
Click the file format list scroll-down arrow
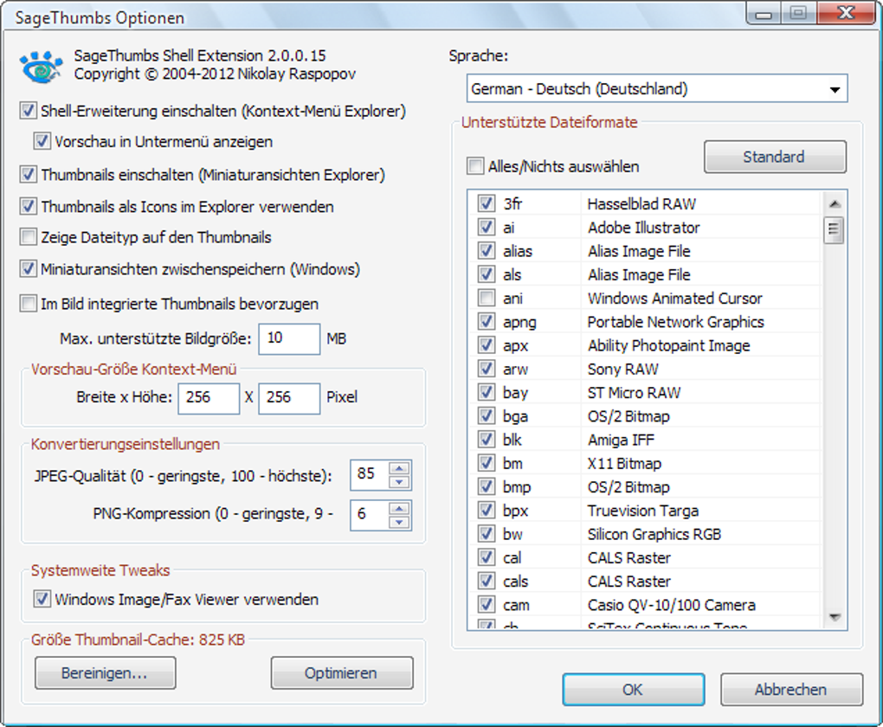point(835,617)
